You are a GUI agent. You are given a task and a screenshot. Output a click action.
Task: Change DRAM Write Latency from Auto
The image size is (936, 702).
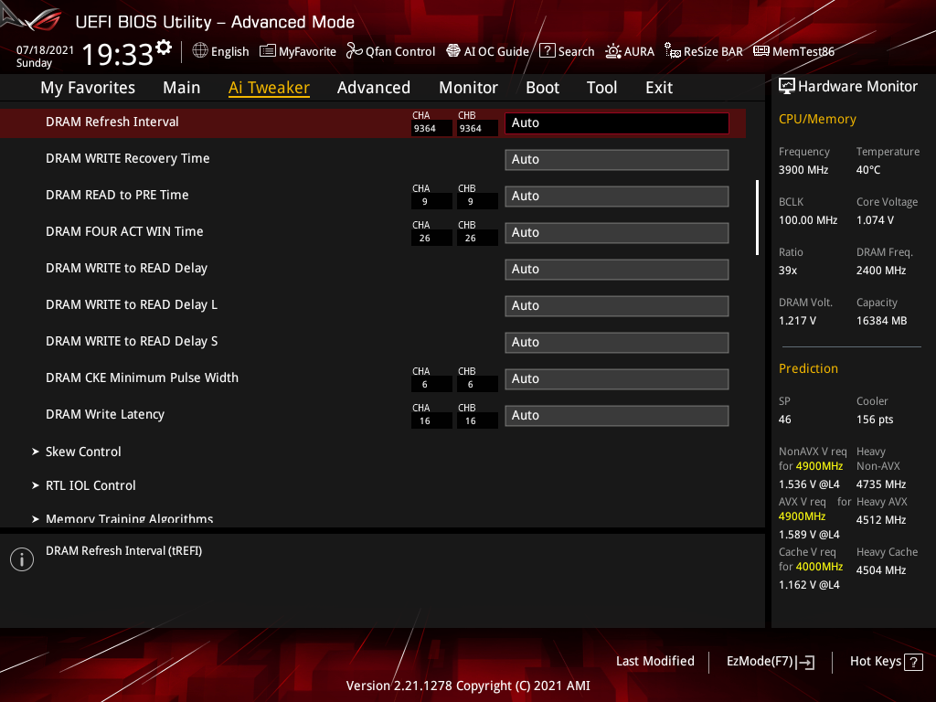(x=616, y=415)
